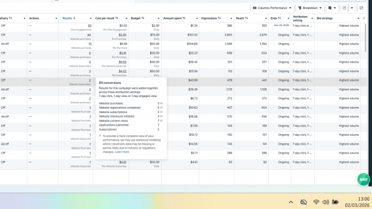Screen dimensions: 372x209
Task: Open the Results column dropdown arrow
Action: [91, 18]
